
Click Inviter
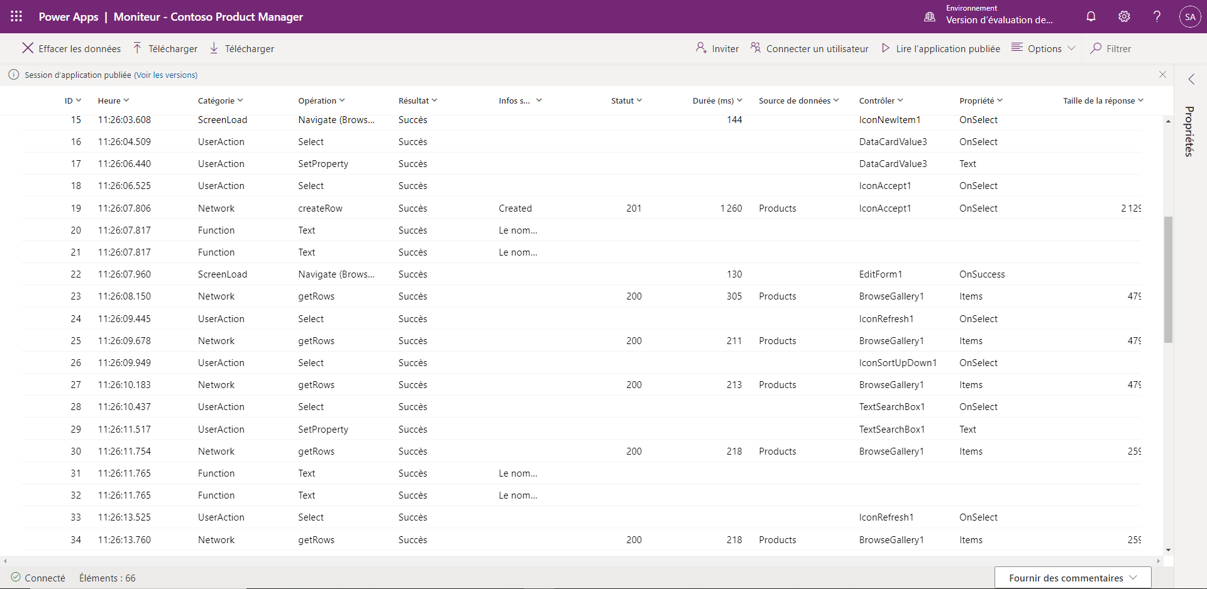(x=717, y=48)
